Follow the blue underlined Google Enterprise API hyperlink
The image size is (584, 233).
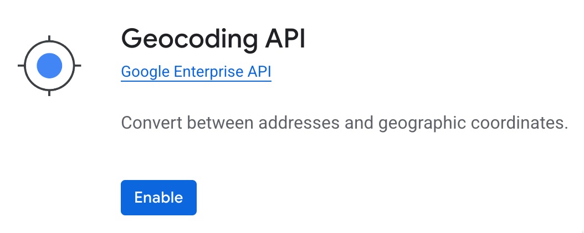point(196,72)
